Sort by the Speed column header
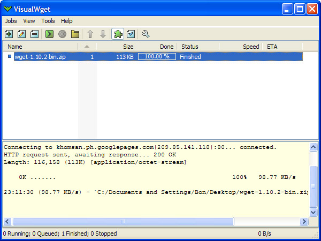 pos(241,47)
